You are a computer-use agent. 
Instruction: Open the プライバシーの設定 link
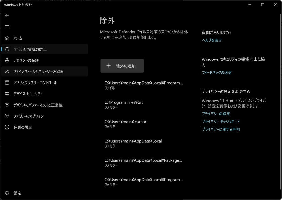click(216, 114)
